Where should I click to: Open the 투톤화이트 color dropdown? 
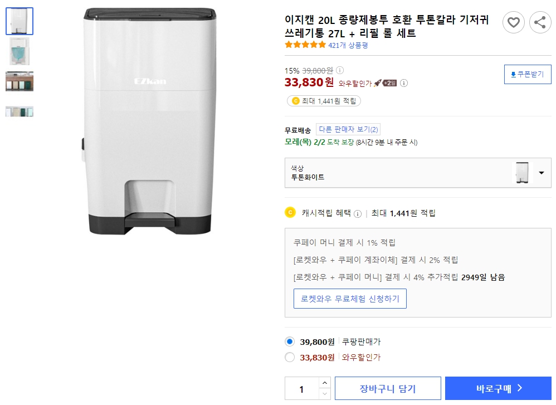[x=540, y=173]
